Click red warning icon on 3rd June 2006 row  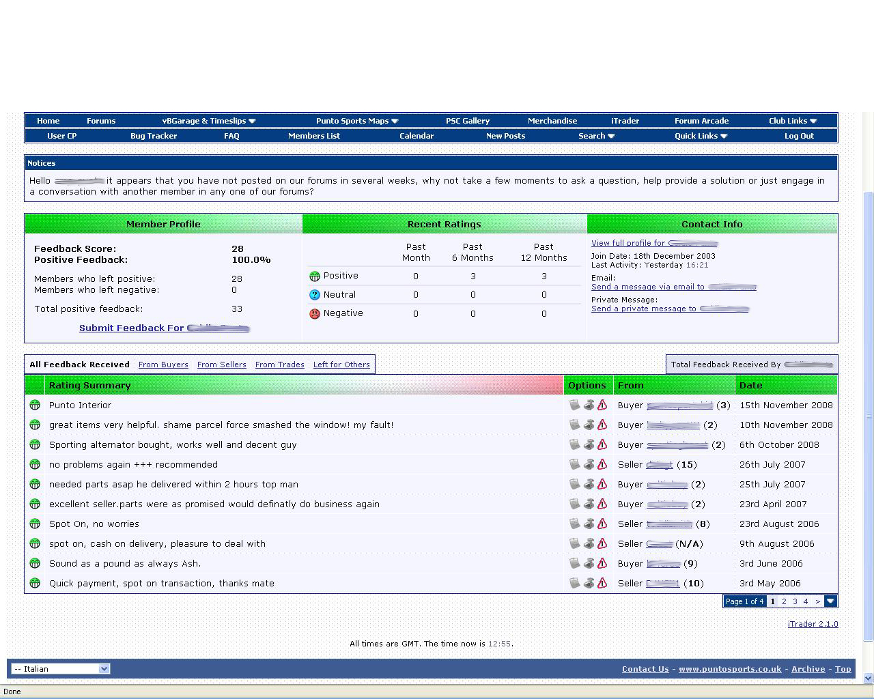[602, 563]
